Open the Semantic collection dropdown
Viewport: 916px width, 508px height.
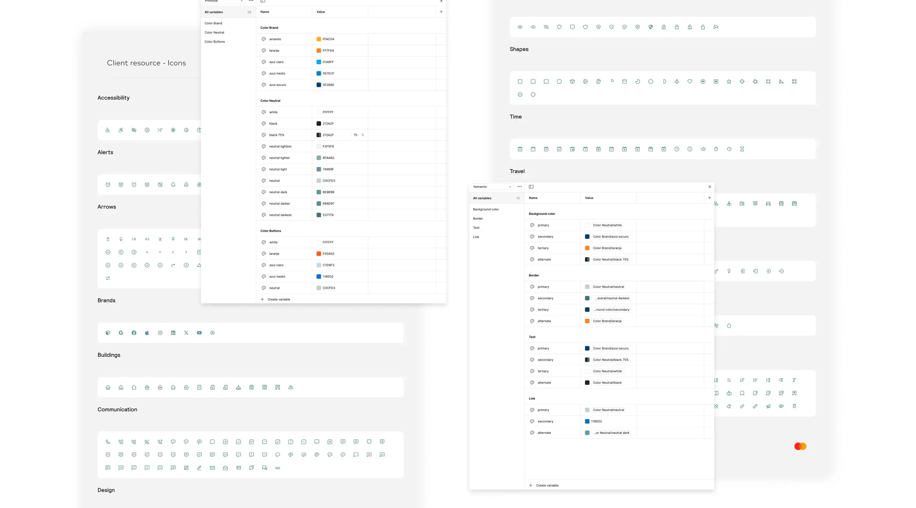[x=492, y=187]
